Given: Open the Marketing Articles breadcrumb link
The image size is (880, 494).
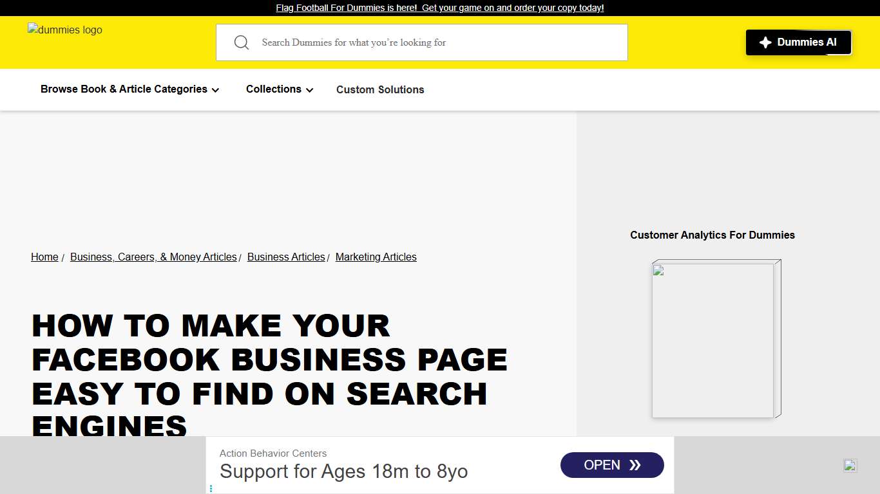Looking at the screenshot, I should (x=376, y=257).
